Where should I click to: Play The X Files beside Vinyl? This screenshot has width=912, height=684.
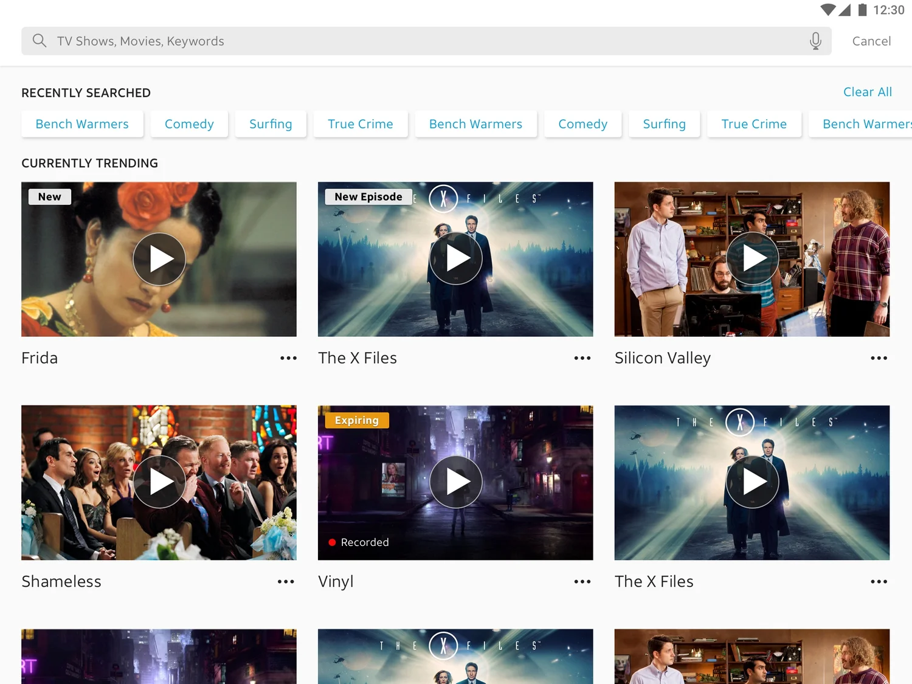coord(752,482)
